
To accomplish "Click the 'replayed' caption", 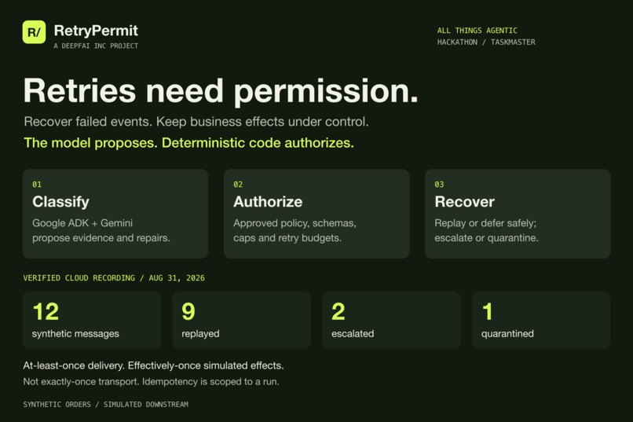I will [200, 334].
